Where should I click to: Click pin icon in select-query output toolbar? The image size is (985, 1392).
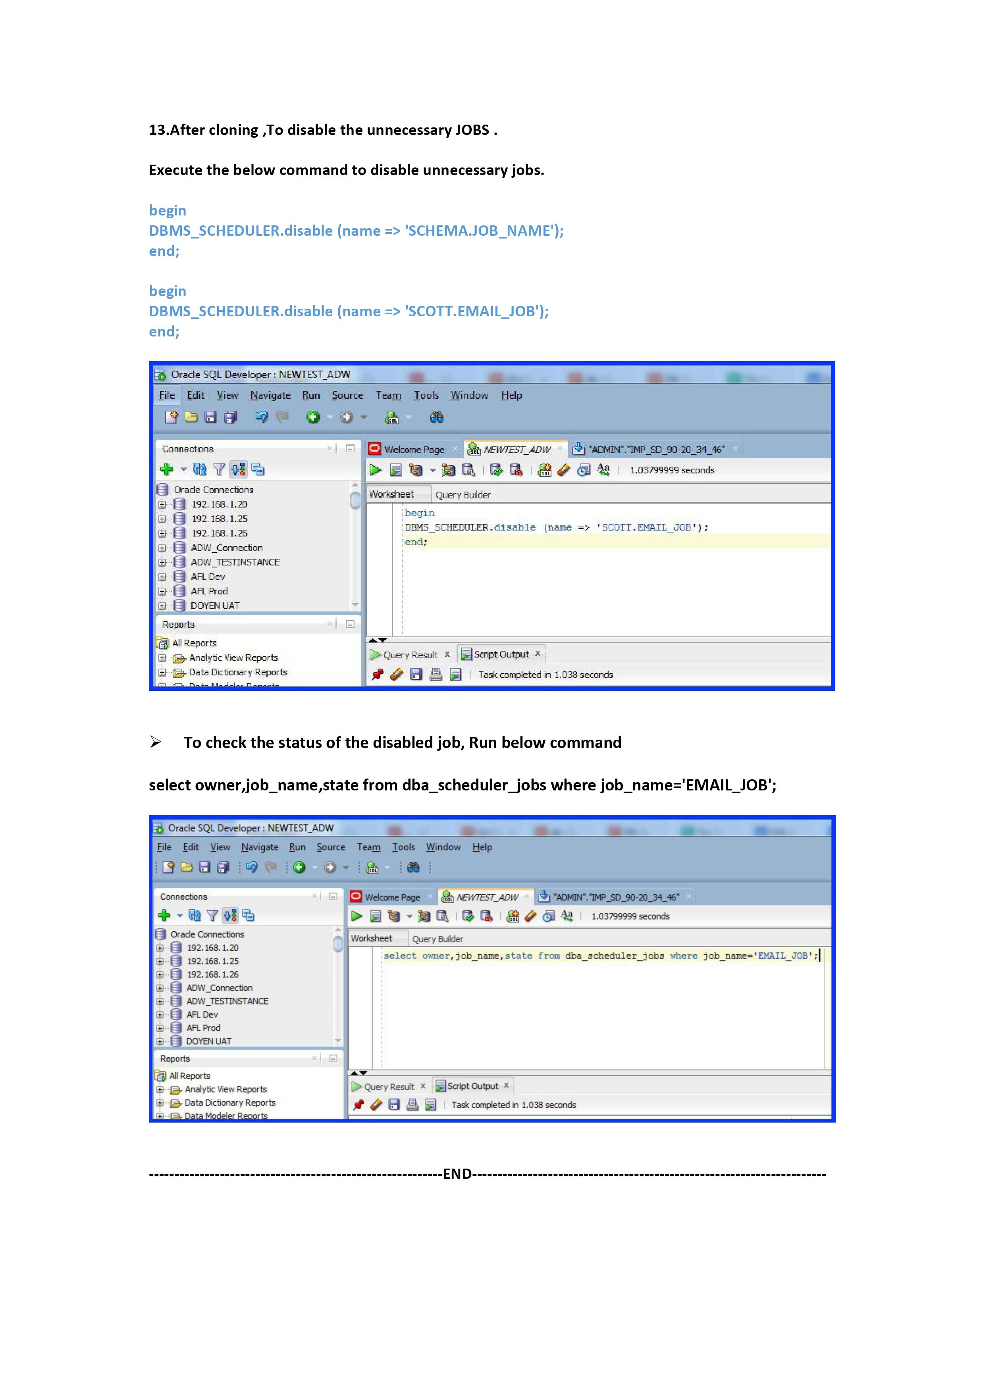pyautogui.click(x=359, y=1105)
